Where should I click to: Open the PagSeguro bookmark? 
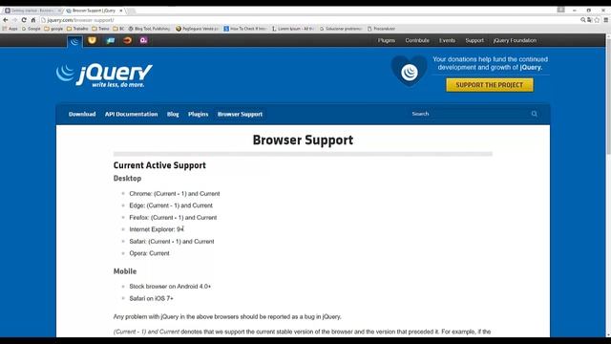(198, 29)
